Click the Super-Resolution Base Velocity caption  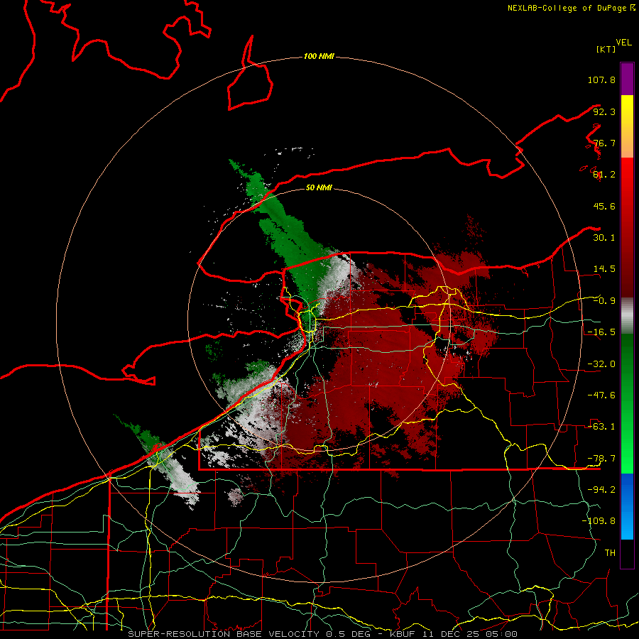coord(322,634)
